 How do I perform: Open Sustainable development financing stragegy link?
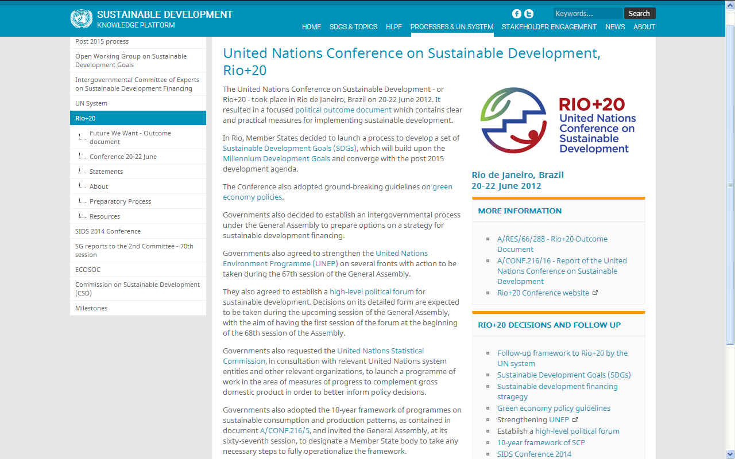pyautogui.click(x=558, y=391)
